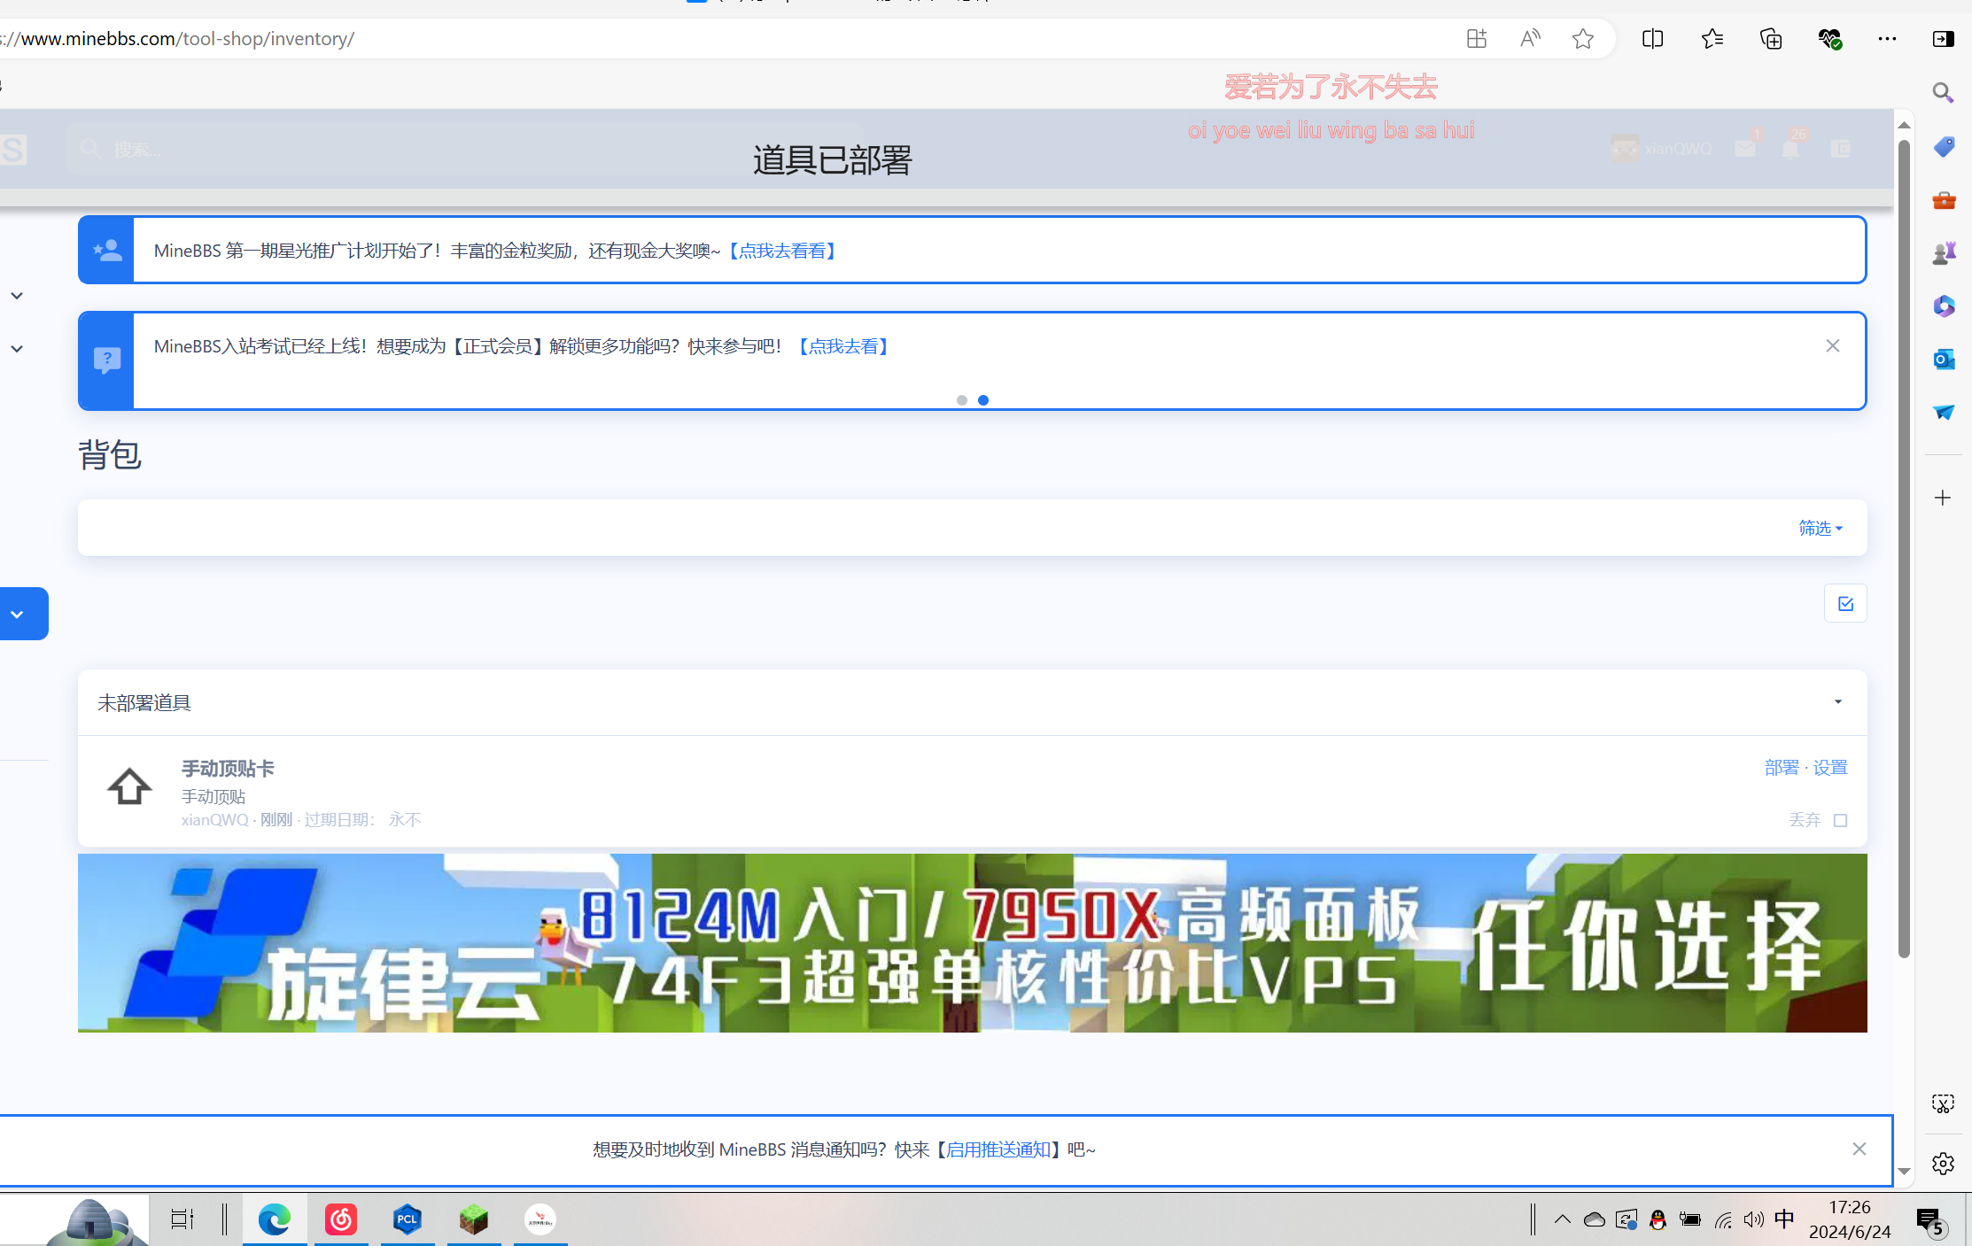Screen dimensions: 1972x1246
Task: Open the Outlook icon in the sidebar
Action: point(1943,359)
